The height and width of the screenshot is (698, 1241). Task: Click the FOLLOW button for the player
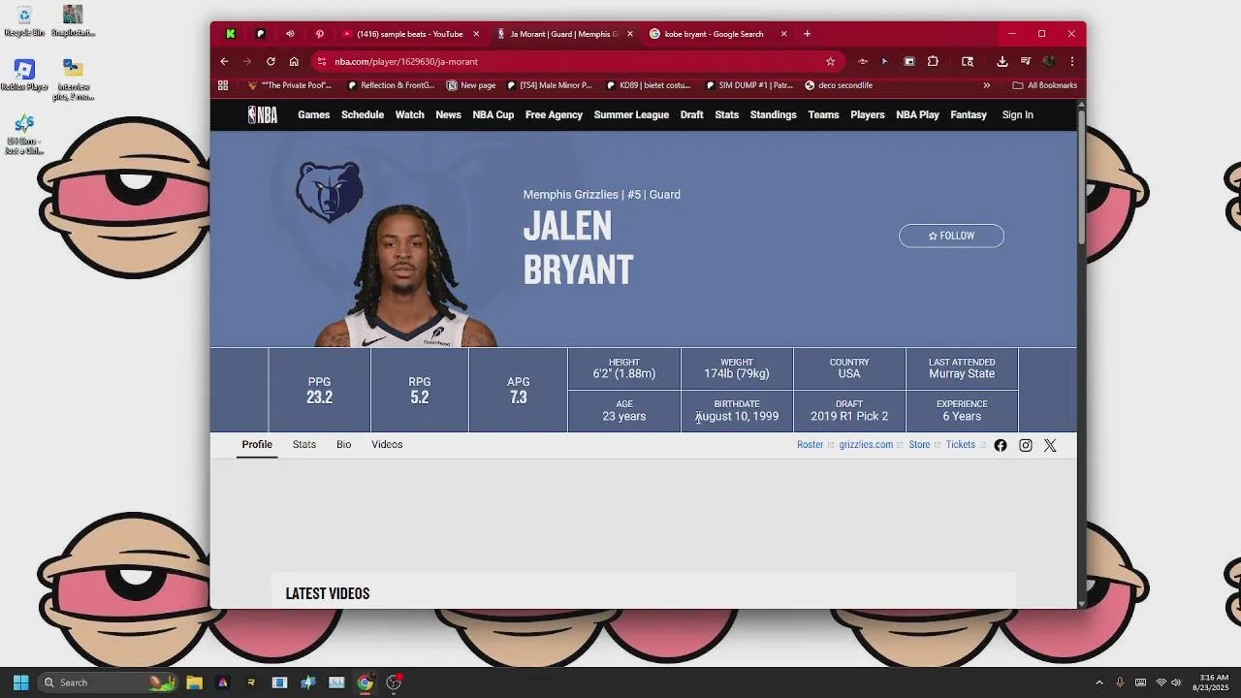pyautogui.click(x=951, y=236)
